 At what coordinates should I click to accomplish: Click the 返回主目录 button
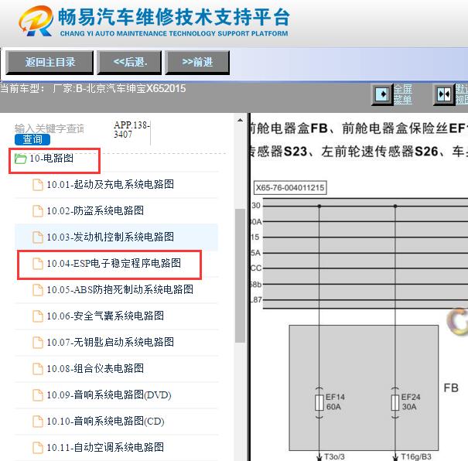point(50,63)
